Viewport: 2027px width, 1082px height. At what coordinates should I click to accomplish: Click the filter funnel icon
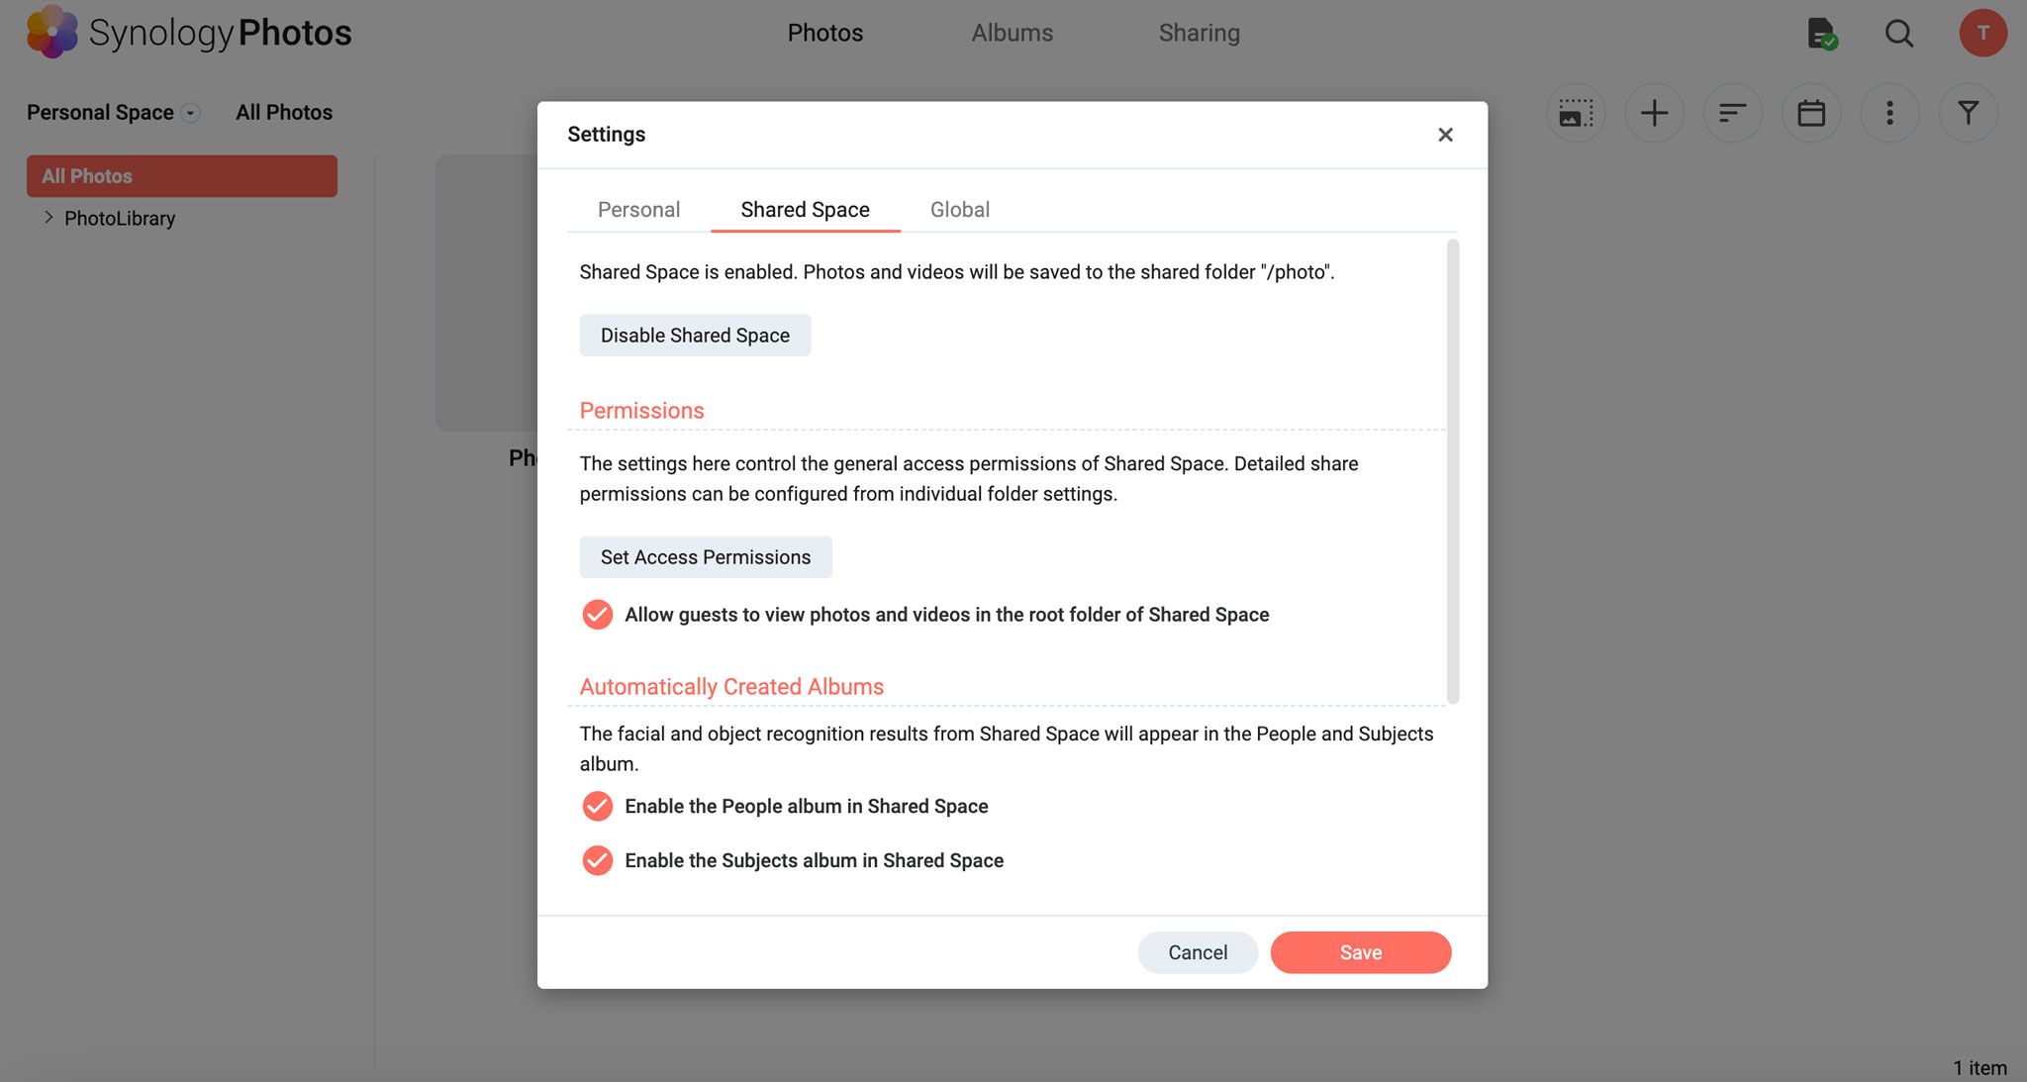coord(1968,113)
